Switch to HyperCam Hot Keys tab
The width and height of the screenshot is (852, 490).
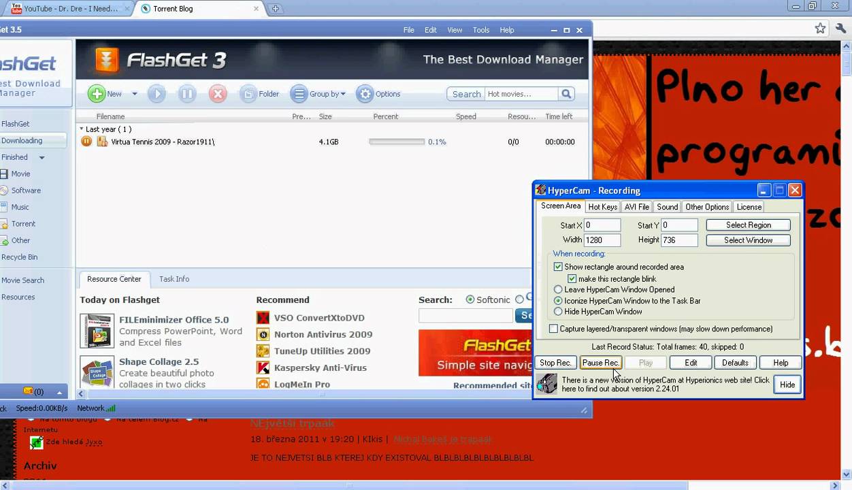[602, 207]
